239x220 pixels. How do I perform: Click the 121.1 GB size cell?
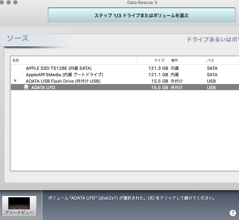[158, 75]
